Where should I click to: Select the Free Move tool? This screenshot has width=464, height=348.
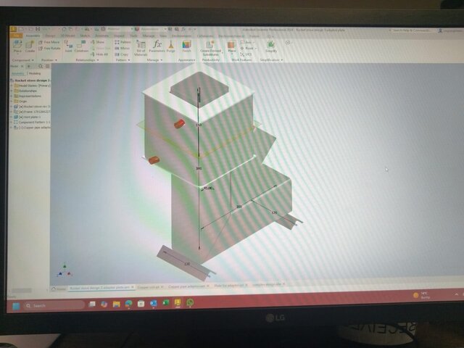[x=49, y=42]
